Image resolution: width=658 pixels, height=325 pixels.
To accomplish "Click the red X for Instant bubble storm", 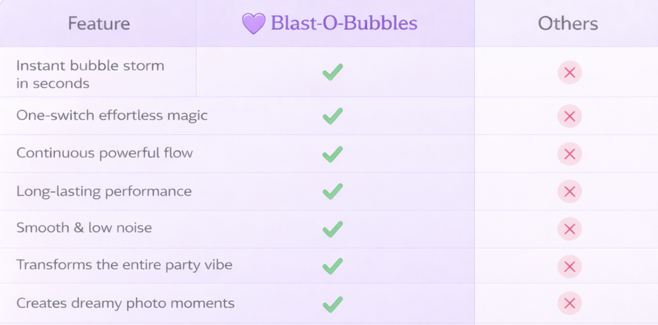I will [x=569, y=73].
